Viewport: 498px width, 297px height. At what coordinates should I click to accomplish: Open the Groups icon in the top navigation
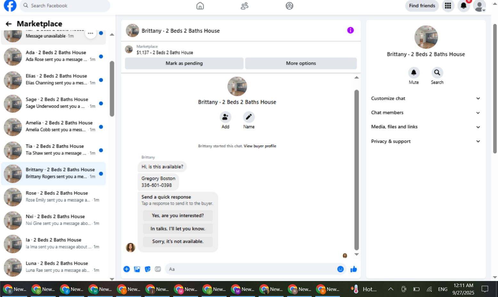tap(289, 6)
